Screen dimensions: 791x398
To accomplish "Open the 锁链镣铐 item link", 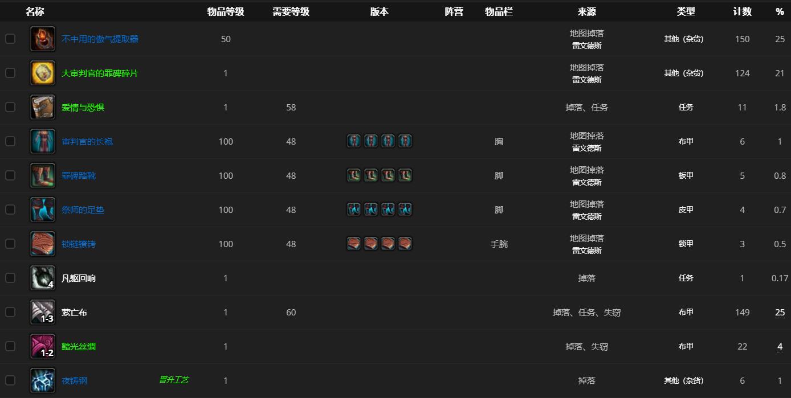I will (79, 244).
